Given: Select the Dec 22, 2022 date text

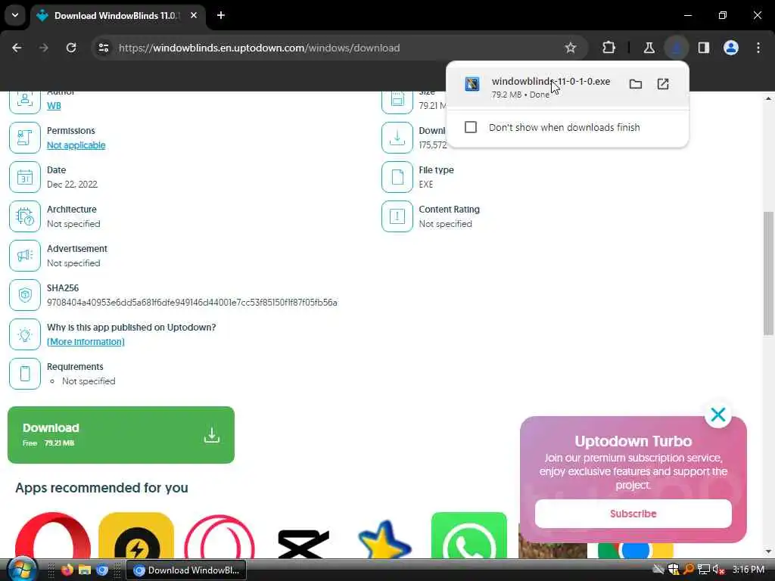Looking at the screenshot, I should (72, 185).
